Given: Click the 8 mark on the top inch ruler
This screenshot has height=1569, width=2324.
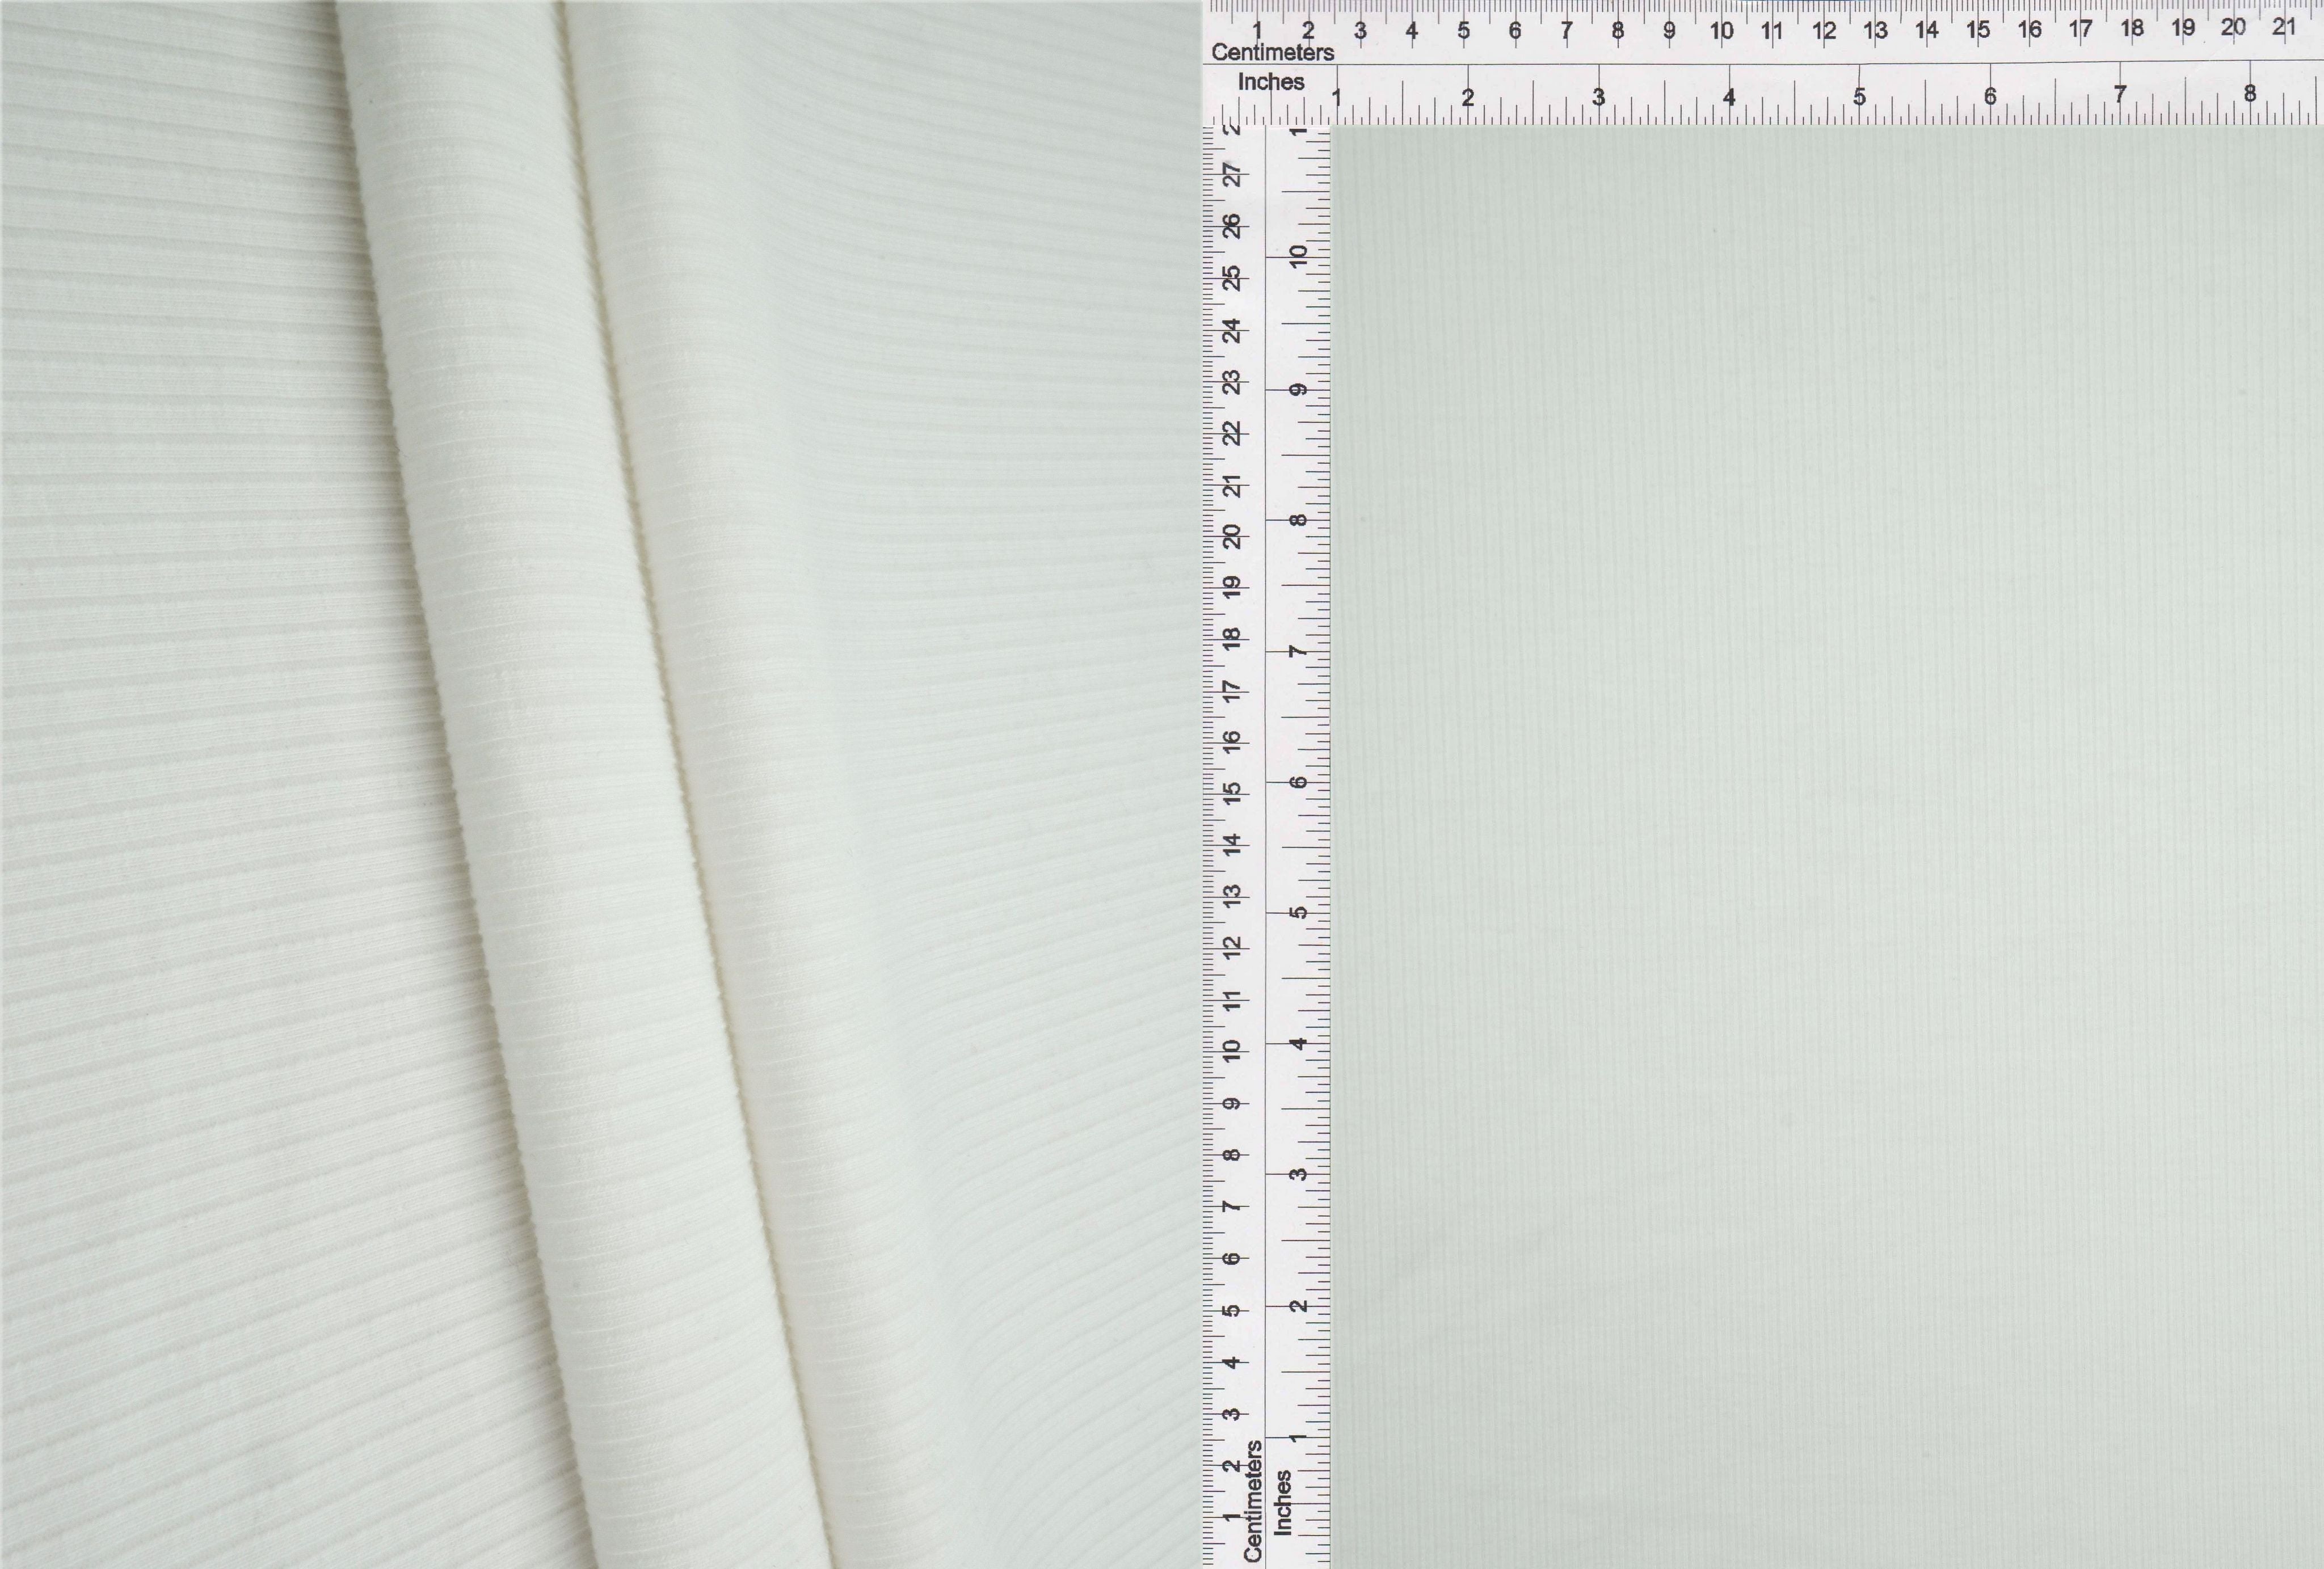Looking at the screenshot, I should tap(2250, 94).
